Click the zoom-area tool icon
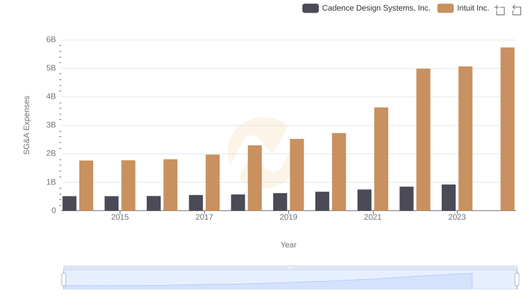 [x=500, y=10]
